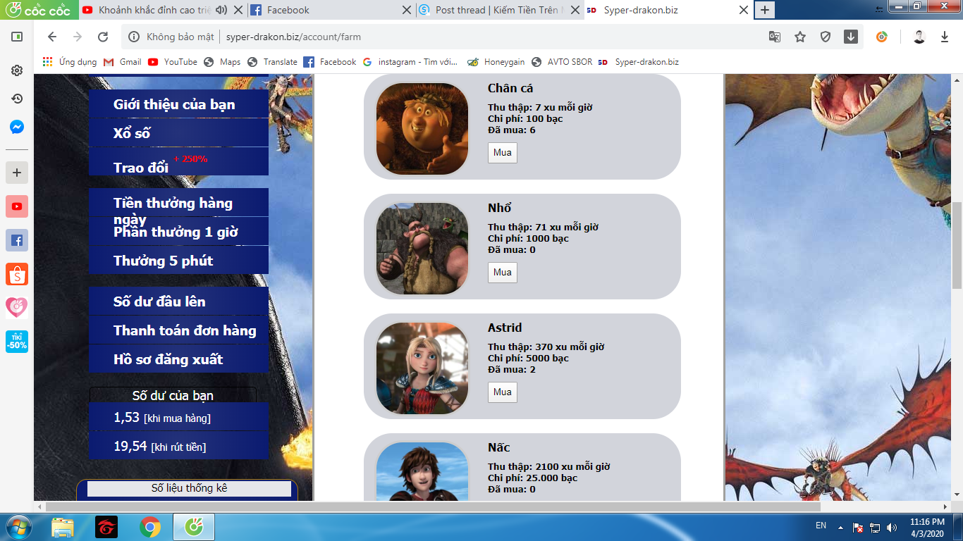Click the Nhổ character portrait
963x541 pixels.
(x=422, y=249)
